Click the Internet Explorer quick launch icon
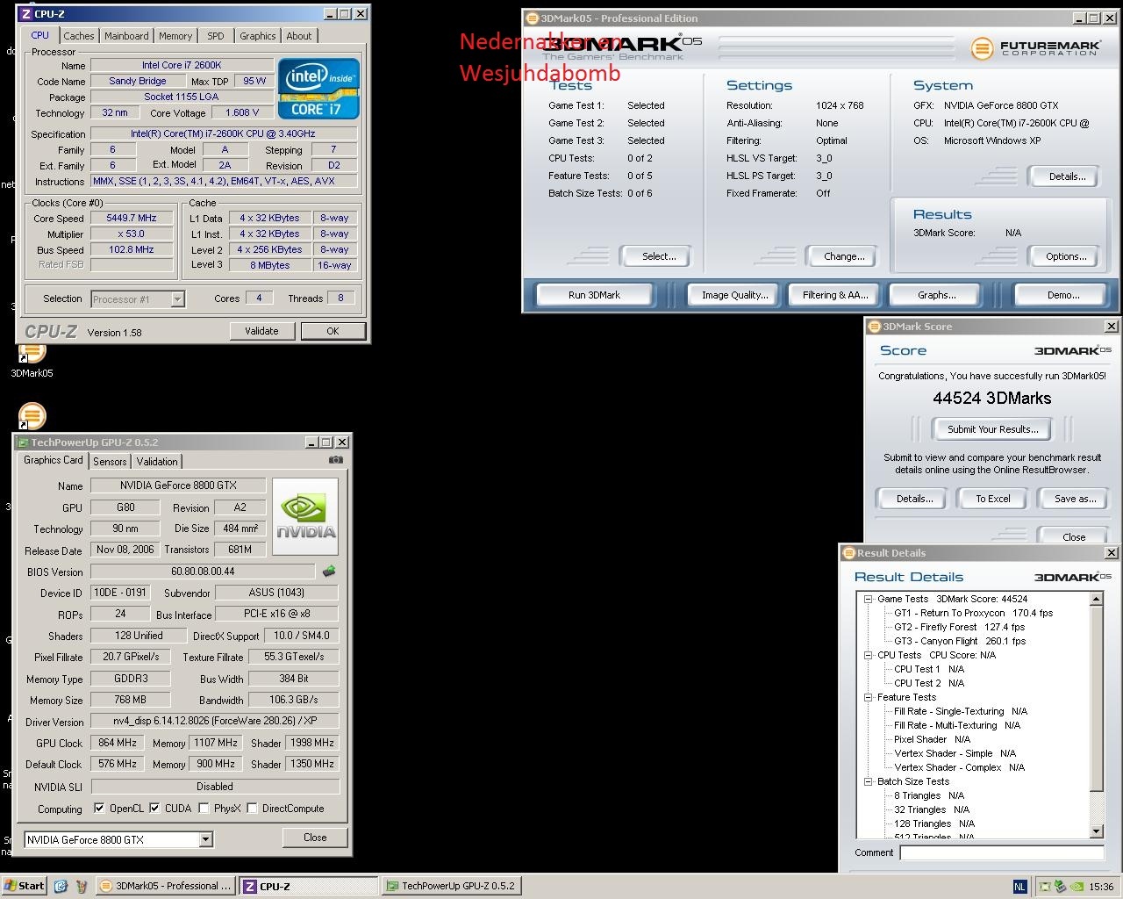The image size is (1123, 899). click(x=61, y=886)
